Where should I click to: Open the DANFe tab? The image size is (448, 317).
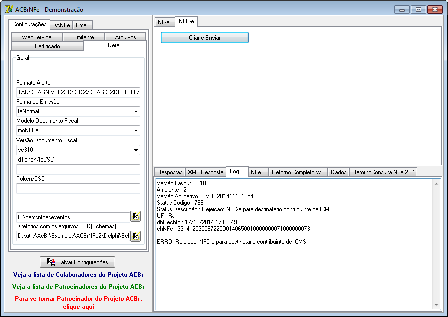click(x=61, y=25)
